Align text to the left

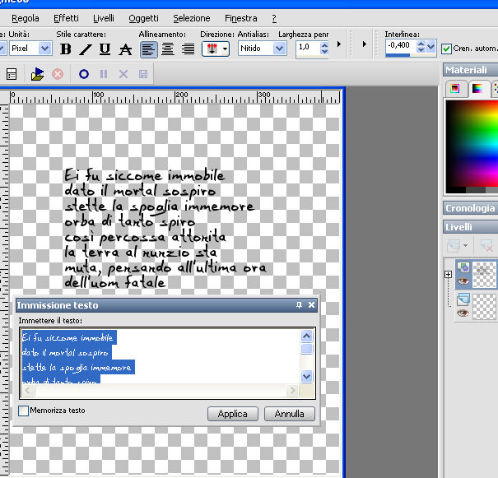tap(148, 49)
